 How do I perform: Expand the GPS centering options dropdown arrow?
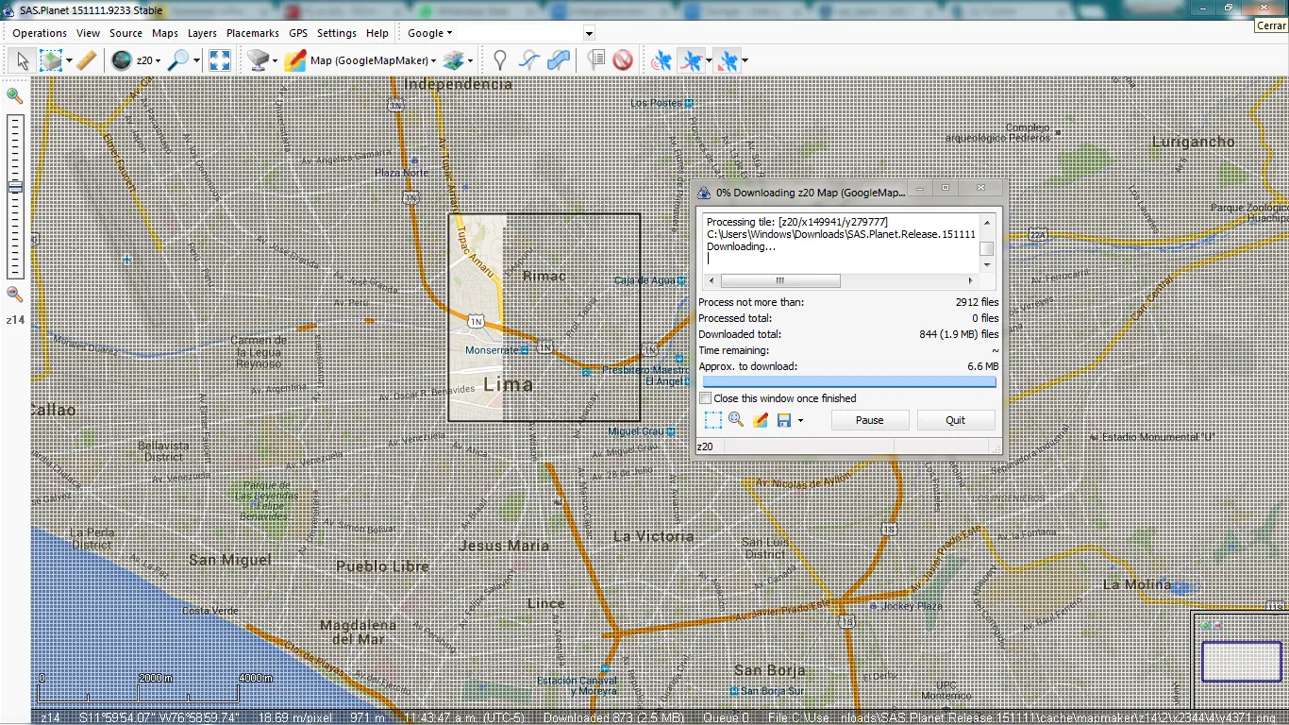pos(745,61)
